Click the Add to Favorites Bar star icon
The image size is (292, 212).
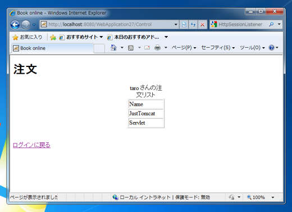pyautogui.click(x=53, y=37)
